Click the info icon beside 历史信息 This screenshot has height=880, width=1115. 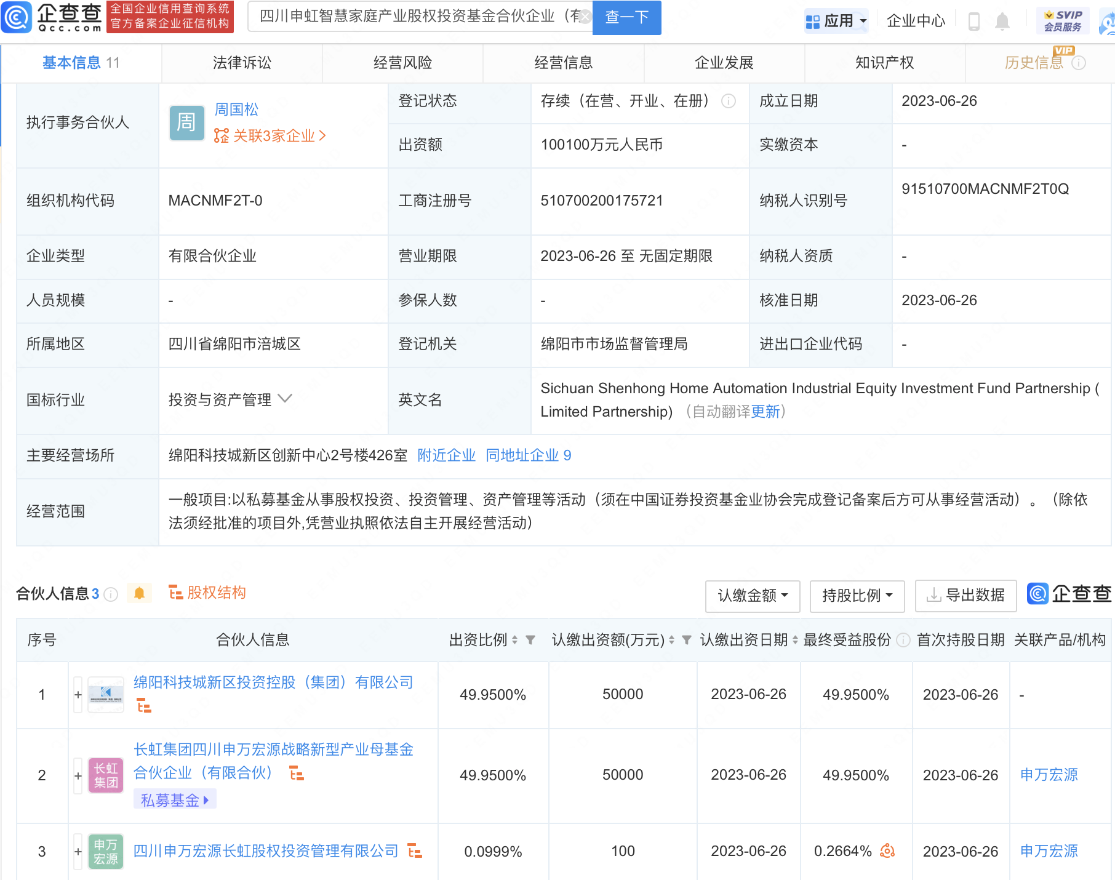pyautogui.click(x=1079, y=63)
